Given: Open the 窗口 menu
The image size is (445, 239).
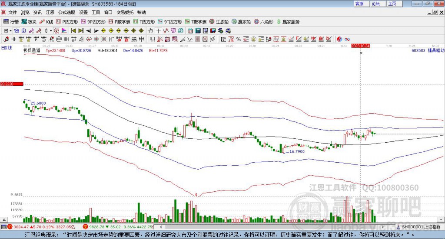Looking at the screenshot, I should [x=108, y=13].
